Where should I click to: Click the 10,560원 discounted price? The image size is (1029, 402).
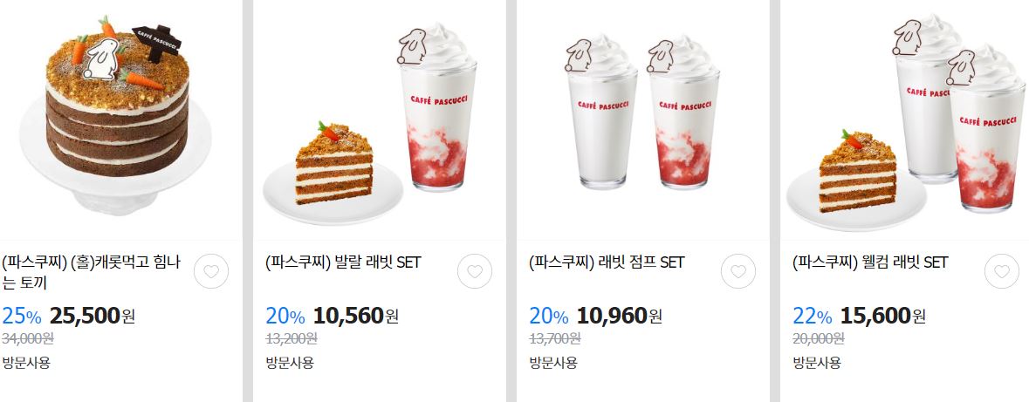356,316
